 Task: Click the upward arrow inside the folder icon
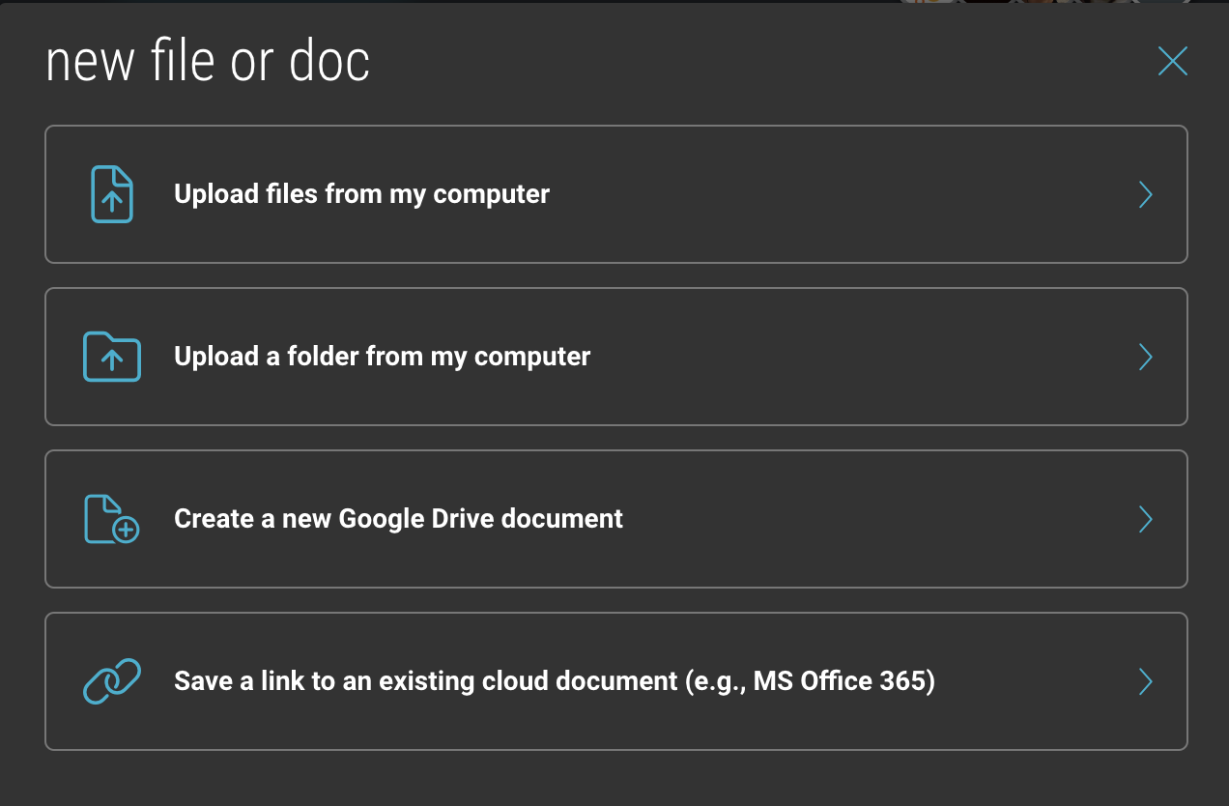click(112, 359)
